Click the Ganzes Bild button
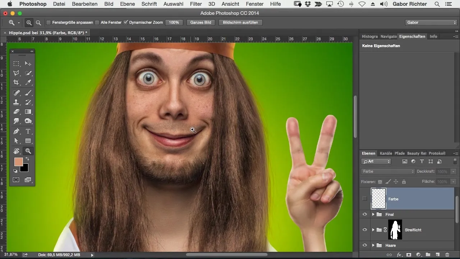 pyautogui.click(x=201, y=22)
